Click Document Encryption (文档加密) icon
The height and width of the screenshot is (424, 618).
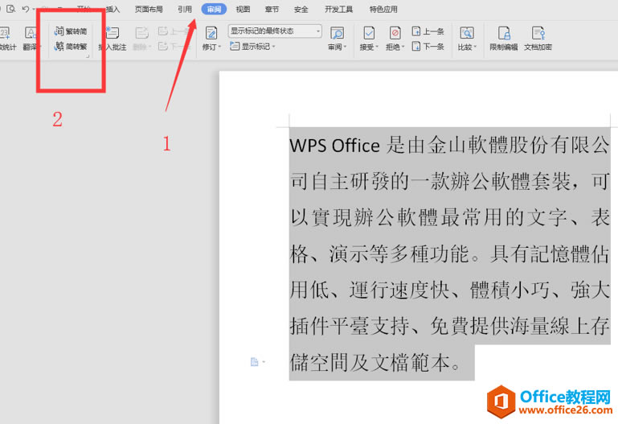pyautogui.click(x=538, y=33)
